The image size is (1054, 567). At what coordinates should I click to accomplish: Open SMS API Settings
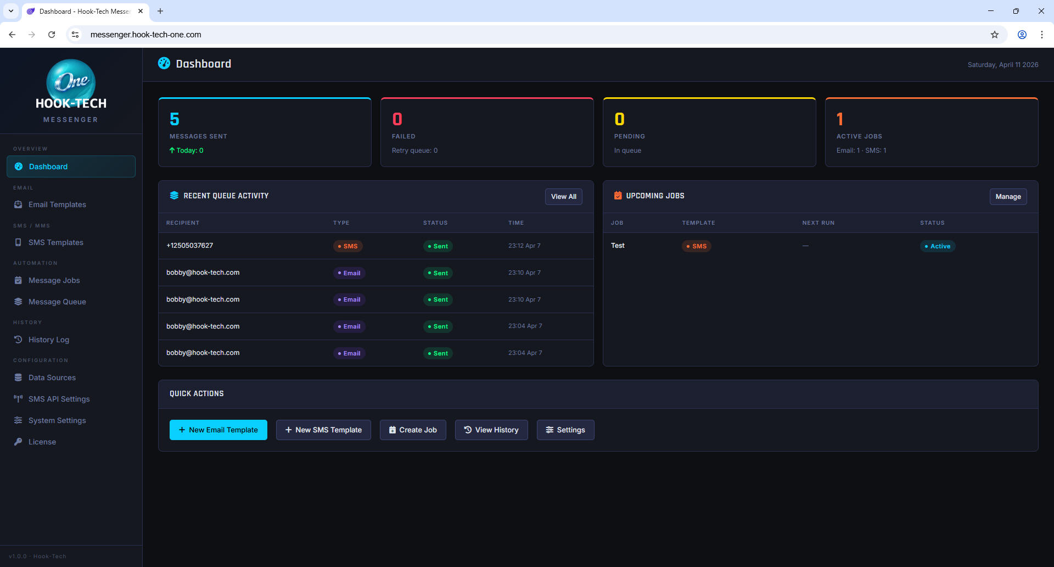59,399
